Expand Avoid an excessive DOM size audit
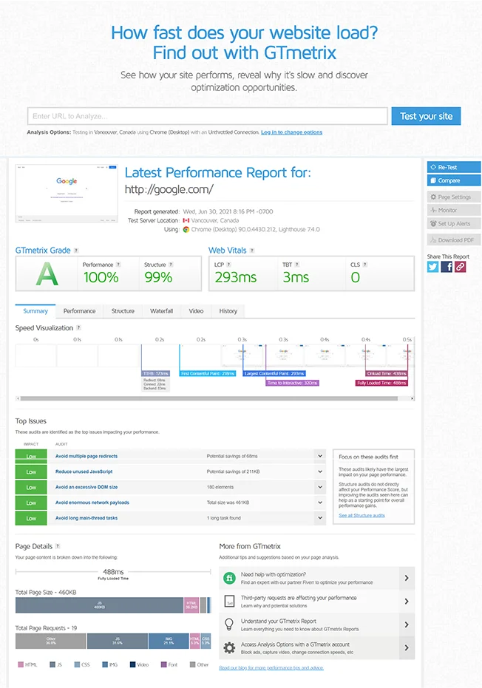 (320, 487)
